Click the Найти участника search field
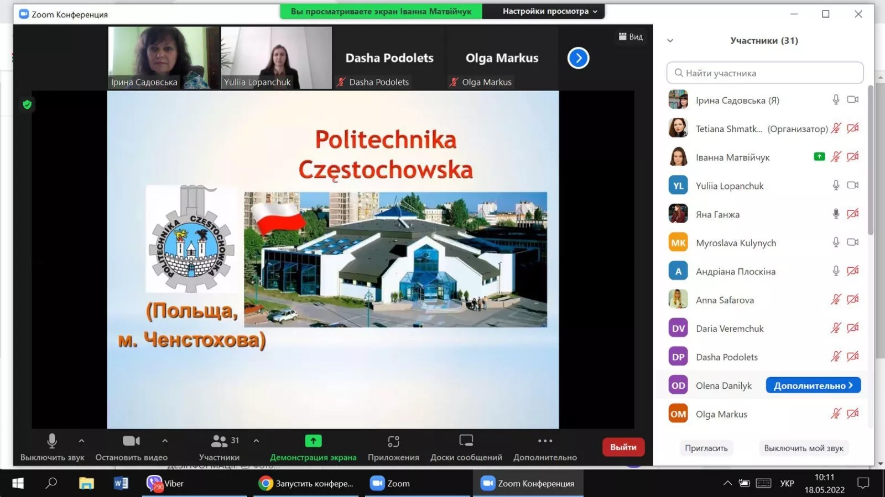 tap(764, 73)
